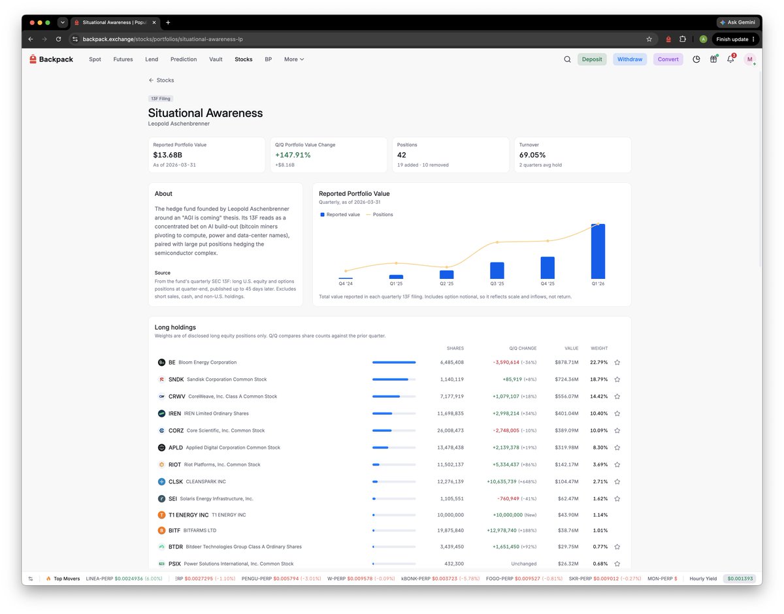Open the Stocks nav tab

(x=244, y=59)
